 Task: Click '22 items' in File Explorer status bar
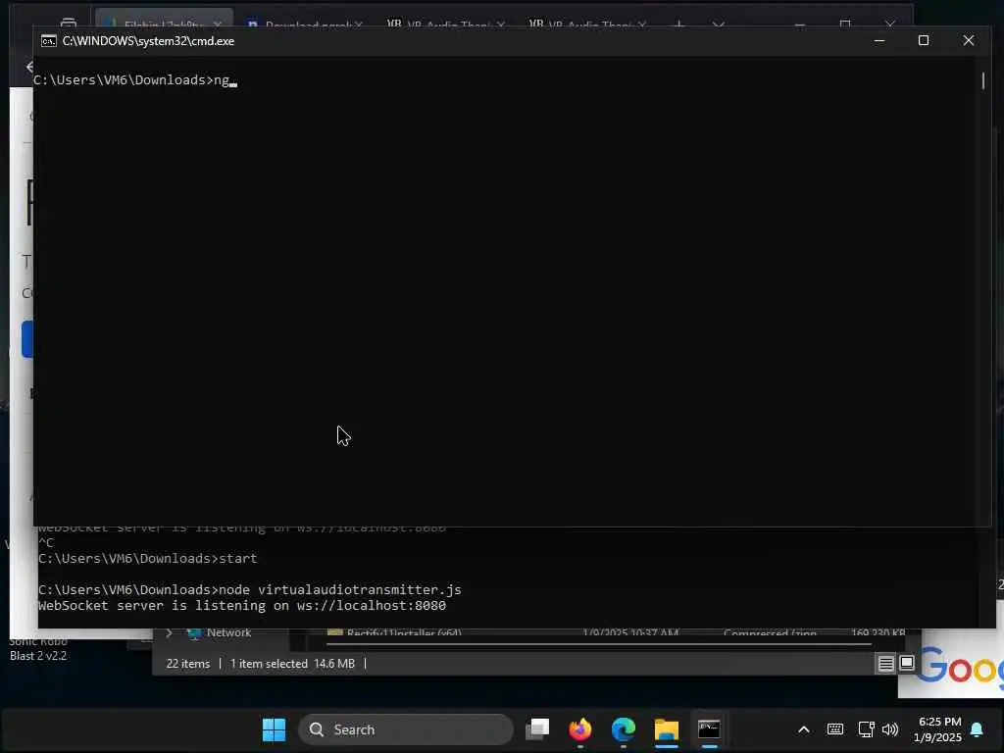coord(187,664)
